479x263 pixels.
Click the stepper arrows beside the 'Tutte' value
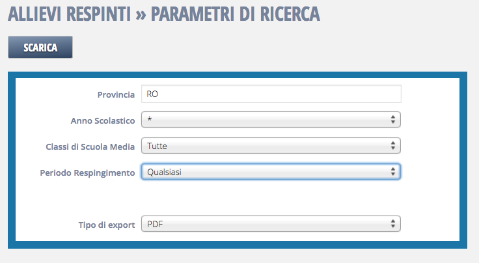pyautogui.click(x=393, y=146)
